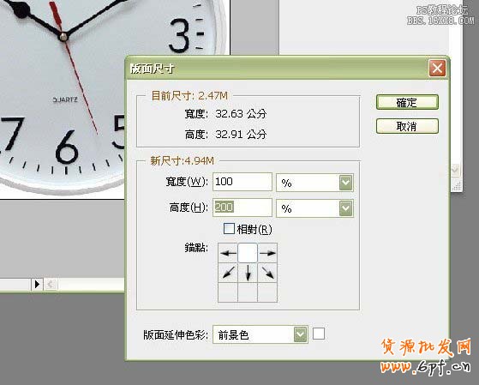Click the 高度 height input field
The image size is (479, 385).
click(x=242, y=208)
